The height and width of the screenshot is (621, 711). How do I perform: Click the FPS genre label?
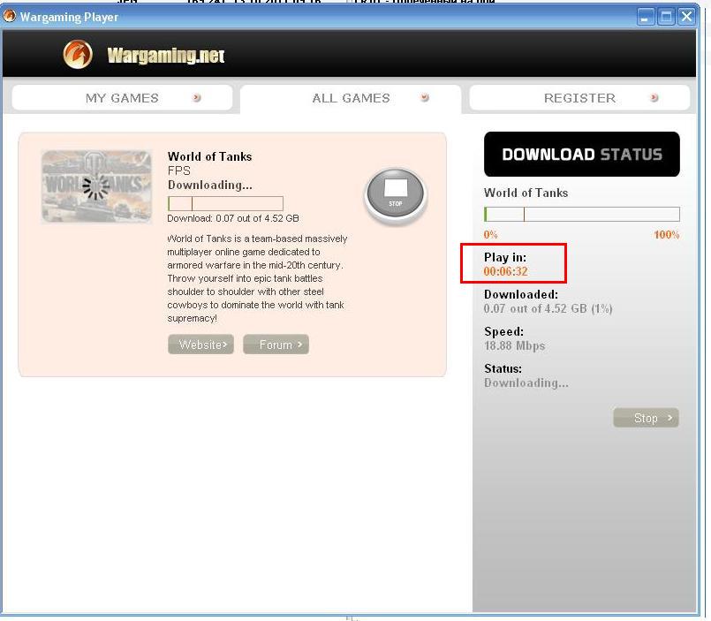[x=178, y=171]
